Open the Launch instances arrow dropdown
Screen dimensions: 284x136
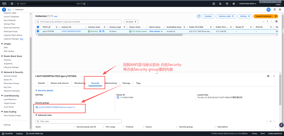[276, 16]
